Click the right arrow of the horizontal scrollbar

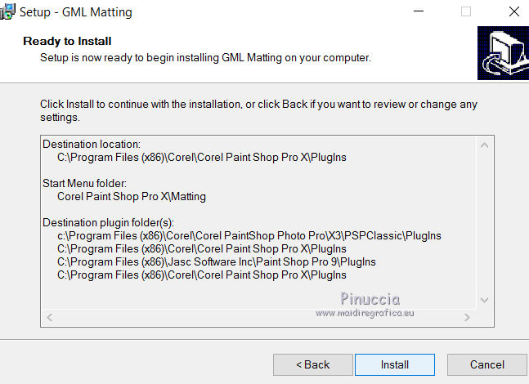point(467,316)
